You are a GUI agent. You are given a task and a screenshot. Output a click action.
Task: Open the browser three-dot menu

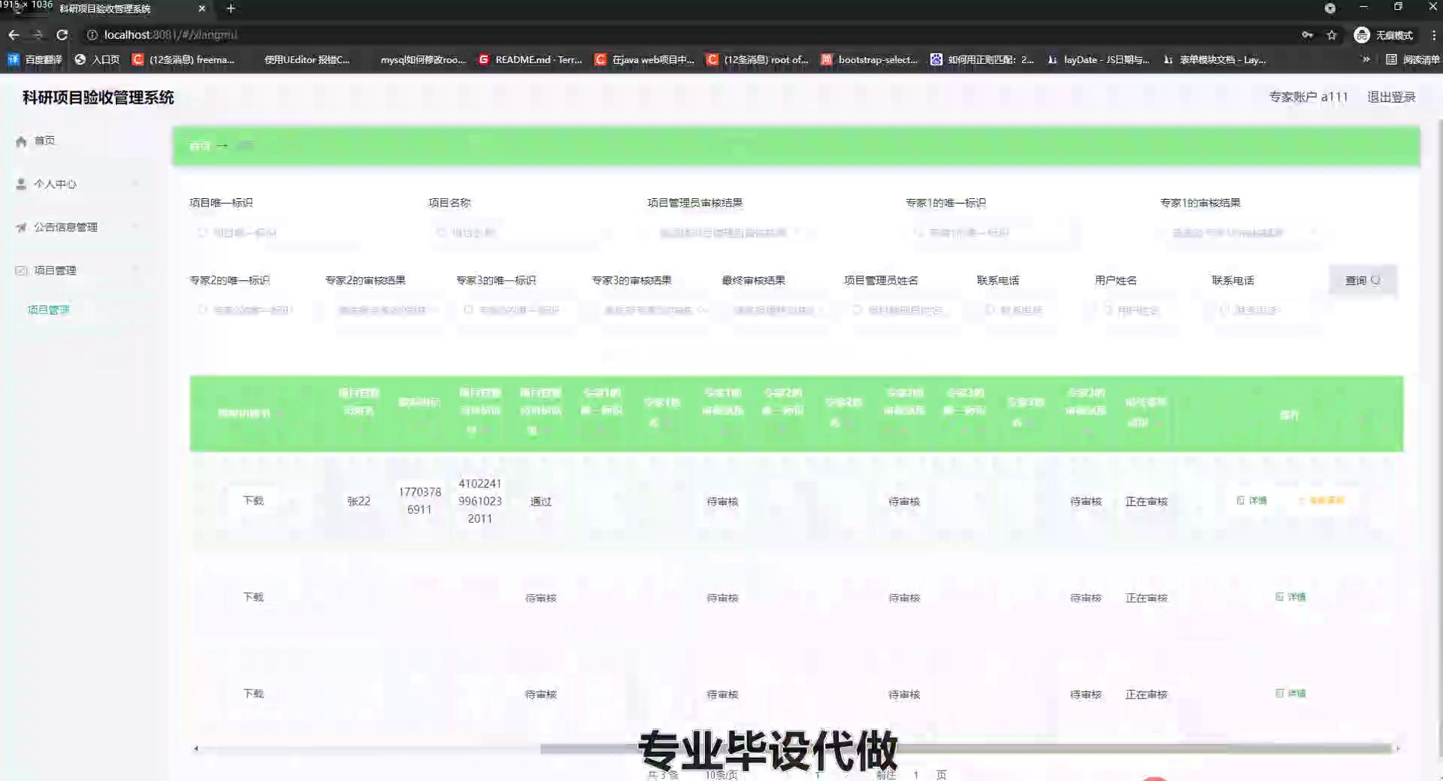pyautogui.click(x=1433, y=35)
